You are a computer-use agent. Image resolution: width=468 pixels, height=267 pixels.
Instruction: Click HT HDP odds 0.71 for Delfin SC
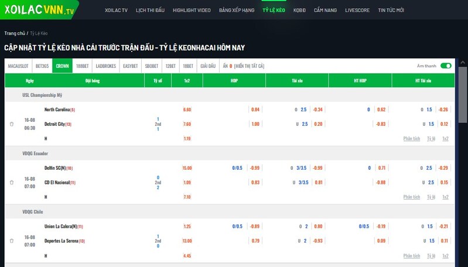382,168
